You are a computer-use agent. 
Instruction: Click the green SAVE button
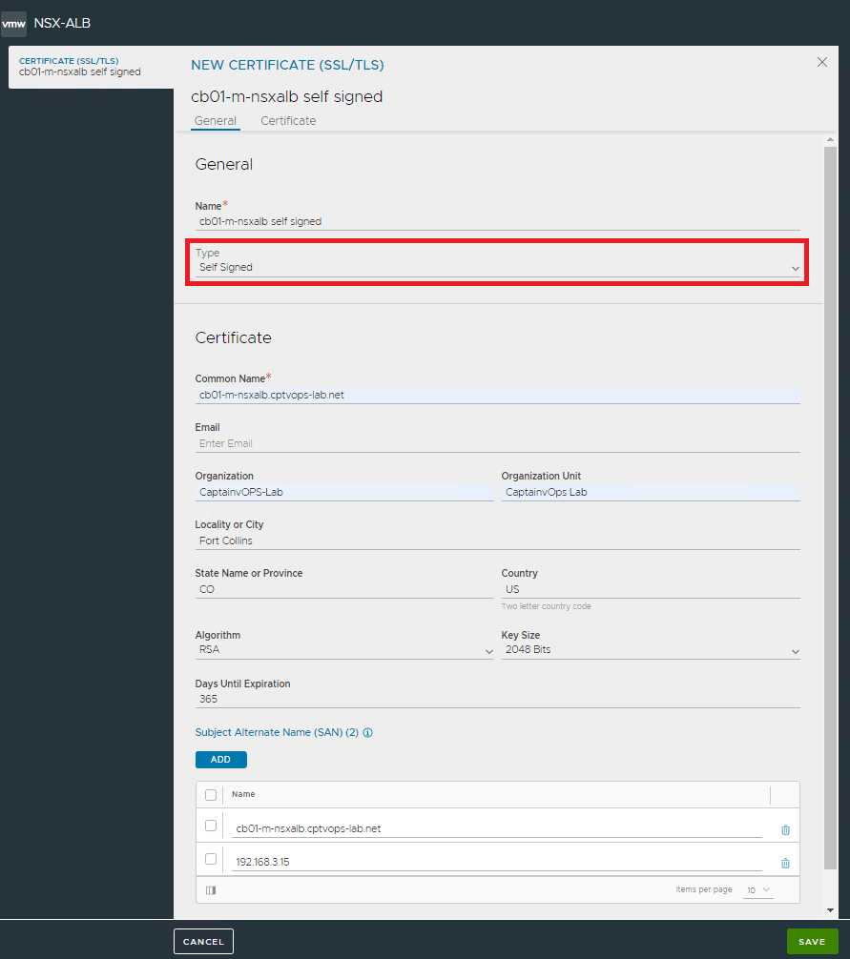point(812,942)
